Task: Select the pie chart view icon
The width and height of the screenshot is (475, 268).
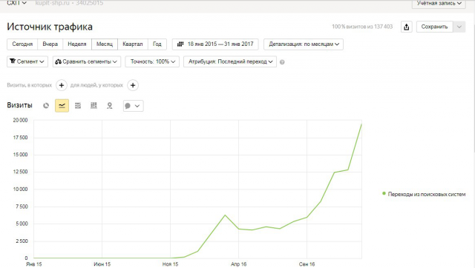Action: [46, 106]
